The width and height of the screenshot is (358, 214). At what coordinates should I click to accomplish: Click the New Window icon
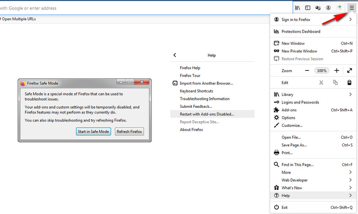coord(276,43)
